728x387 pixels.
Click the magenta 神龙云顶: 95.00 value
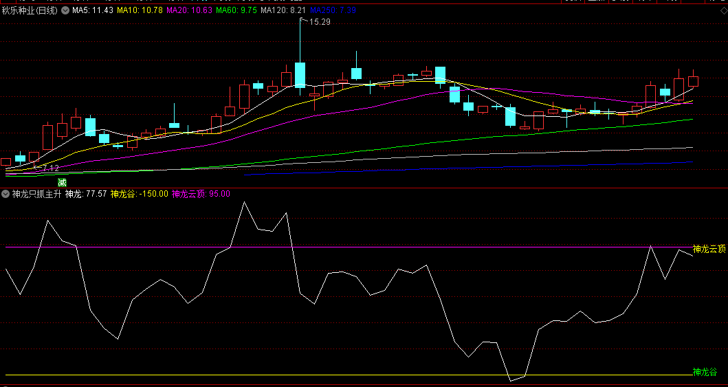[201, 194]
